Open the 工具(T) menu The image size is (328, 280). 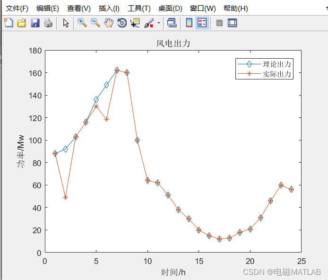coord(139,9)
